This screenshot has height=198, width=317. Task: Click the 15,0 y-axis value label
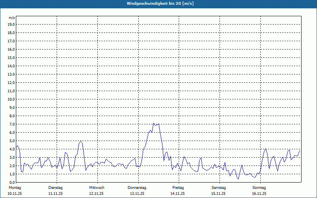pyautogui.click(x=11, y=57)
